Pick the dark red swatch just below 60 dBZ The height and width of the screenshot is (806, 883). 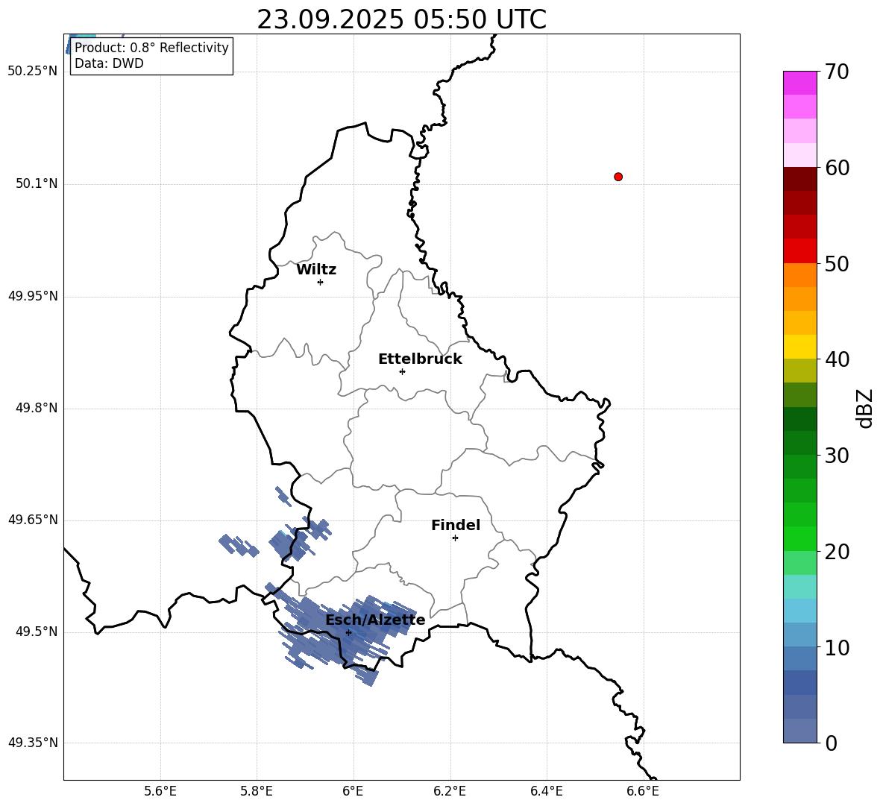799,179
